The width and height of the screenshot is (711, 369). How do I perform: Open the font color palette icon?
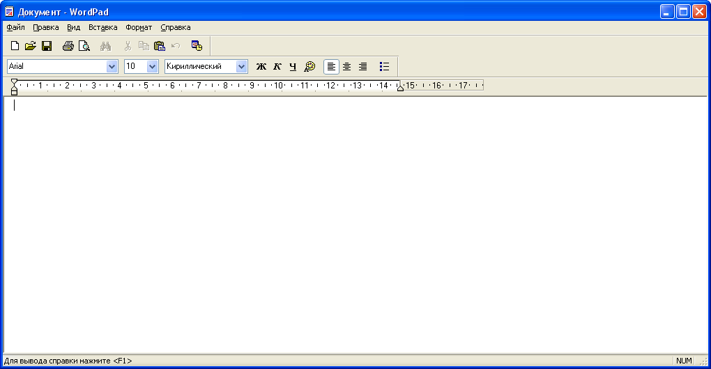tap(309, 67)
